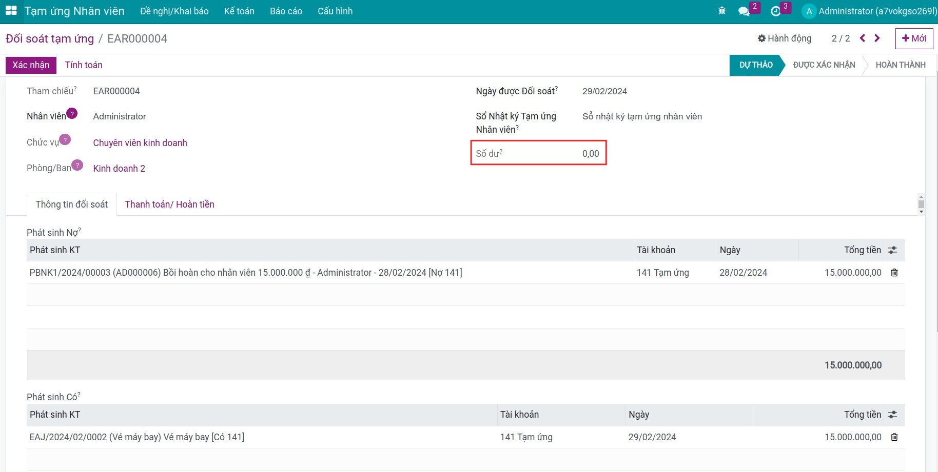Open the Kế toán menu
This screenshot has height=472, width=938.
(239, 11)
